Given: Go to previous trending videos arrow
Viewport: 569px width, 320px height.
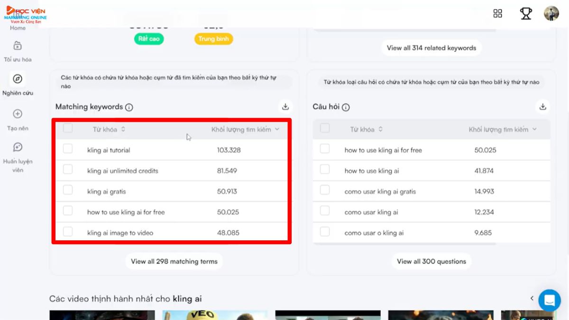Looking at the screenshot, I should point(532,298).
